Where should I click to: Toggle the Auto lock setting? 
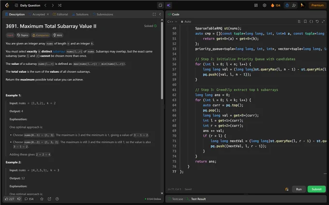pos(186,22)
